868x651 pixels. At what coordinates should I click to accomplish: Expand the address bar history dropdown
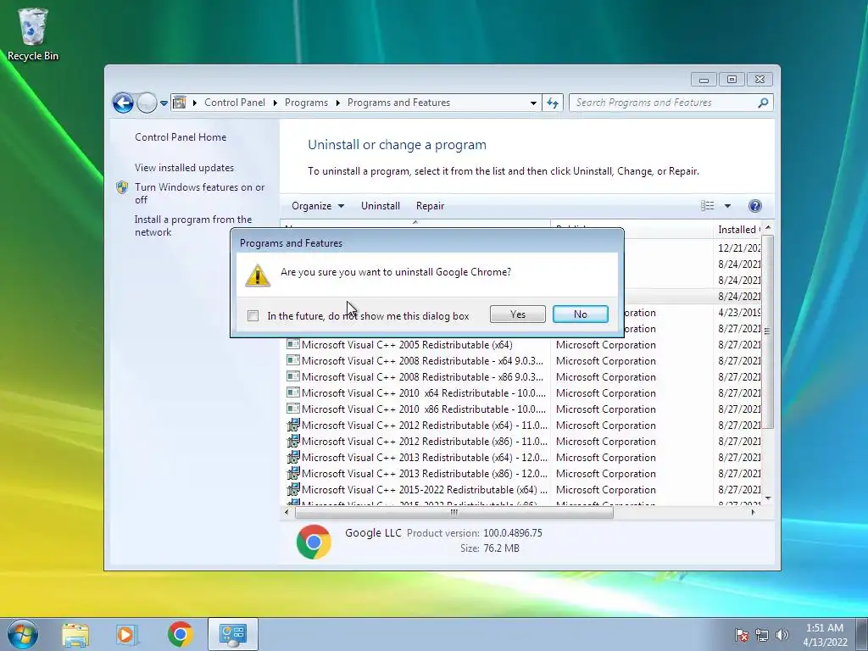point(533,103)
